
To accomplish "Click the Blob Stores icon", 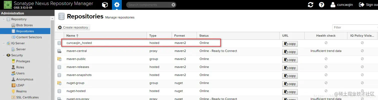I will coord(13,25).
